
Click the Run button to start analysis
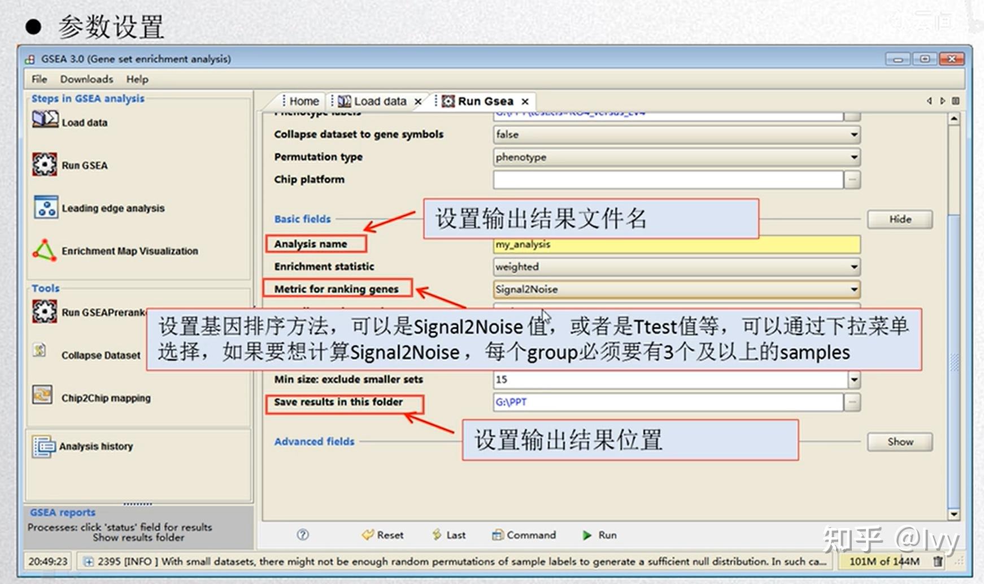600,534
